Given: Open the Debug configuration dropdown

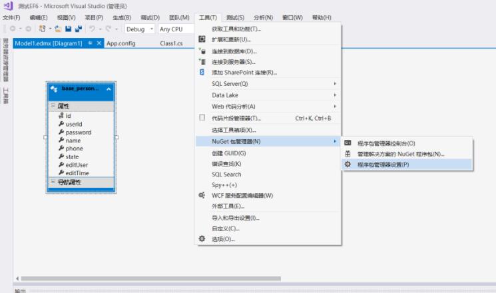Looking at the screenshot, I should tap(140, 29).
